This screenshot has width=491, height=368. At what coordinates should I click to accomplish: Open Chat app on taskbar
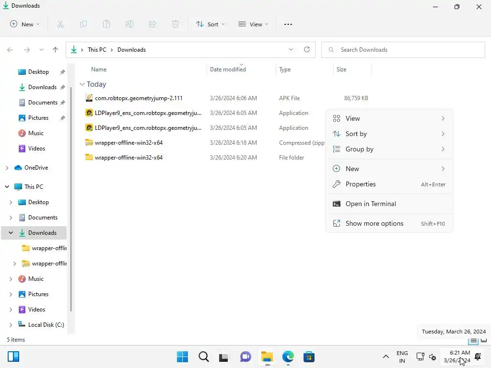[245, 356]
